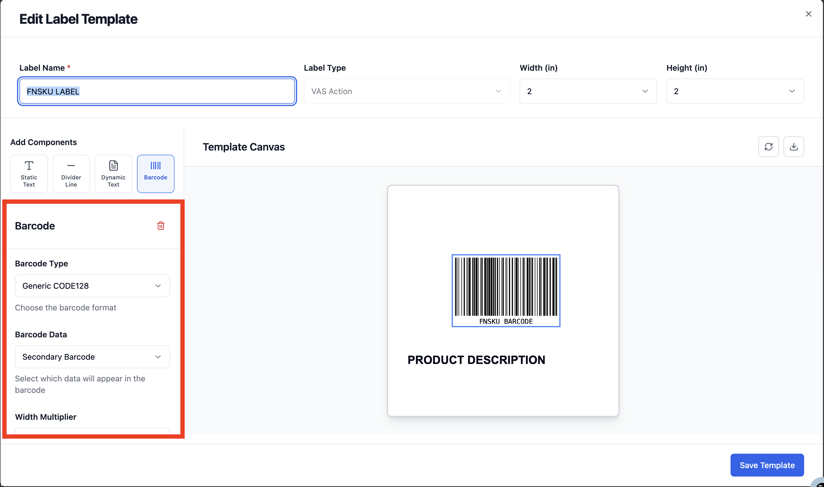Expand the Width (in) dropdown
824x487 pixels.
588,91
